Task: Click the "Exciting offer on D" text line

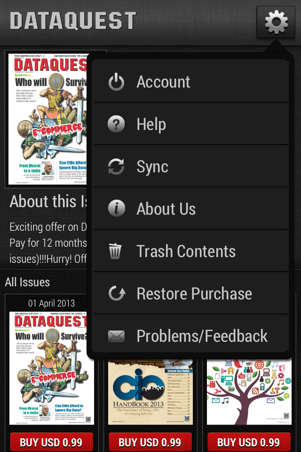Action: tap(48, 227)
